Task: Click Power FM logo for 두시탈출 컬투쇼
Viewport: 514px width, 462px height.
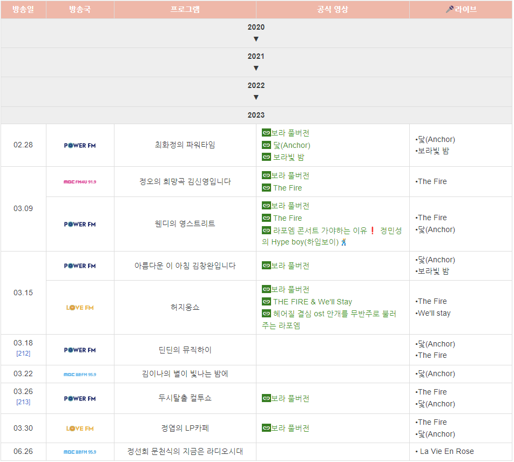Action: (x=80, y=399)
